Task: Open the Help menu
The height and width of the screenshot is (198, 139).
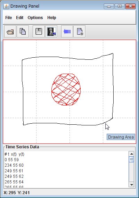Action: pos(52,18)
